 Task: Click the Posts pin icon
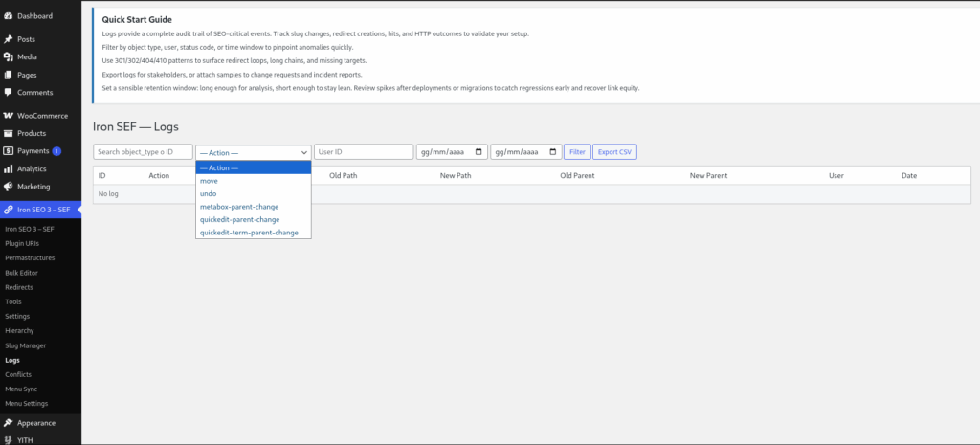point(9,39)
